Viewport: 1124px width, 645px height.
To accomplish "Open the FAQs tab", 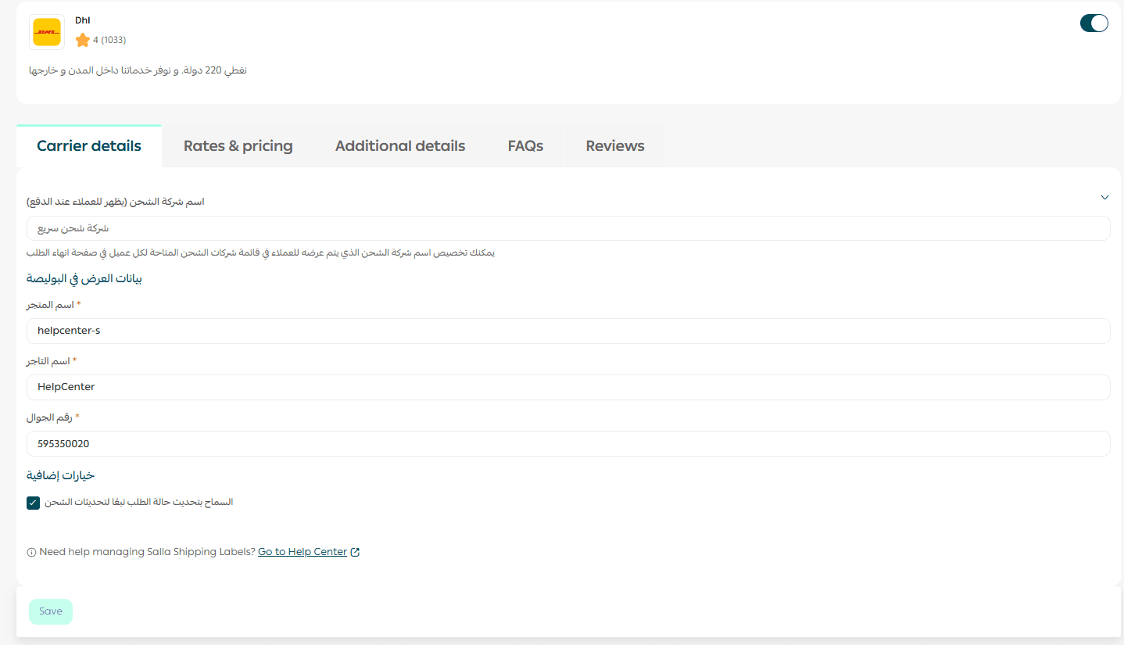I will tap(525, 146).
